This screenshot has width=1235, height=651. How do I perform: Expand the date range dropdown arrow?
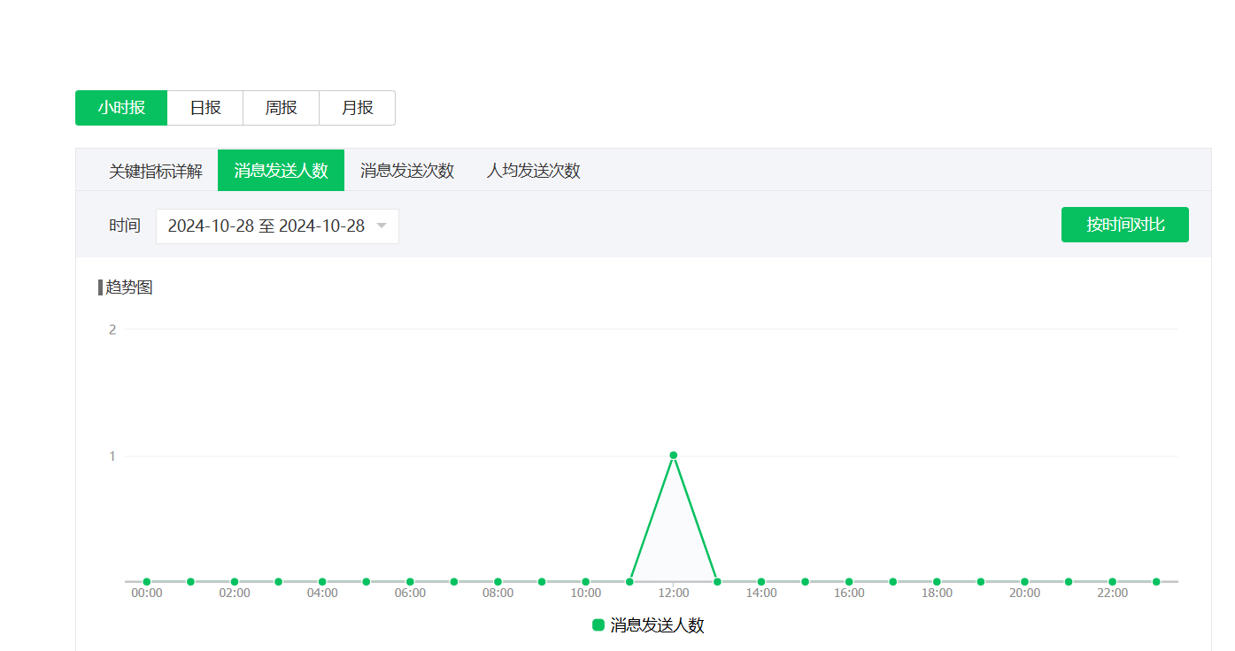[x=382, y=226]
